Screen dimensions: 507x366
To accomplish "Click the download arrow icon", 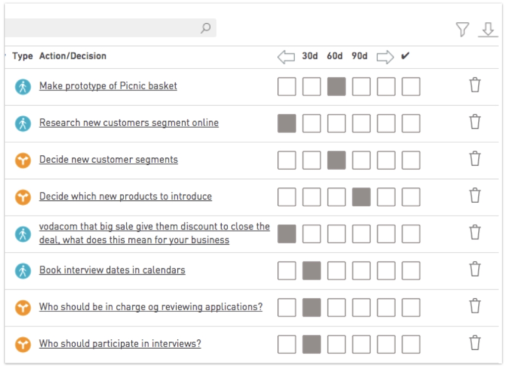I will 488,29.
